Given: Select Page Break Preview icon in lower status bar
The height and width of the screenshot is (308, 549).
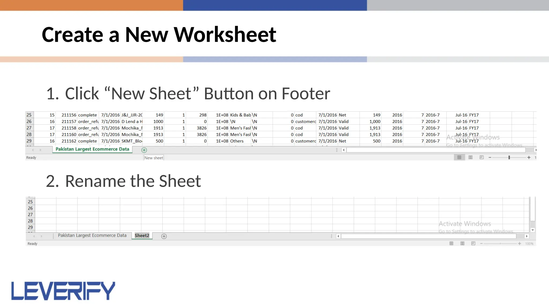Looking at the screenshot, I should (x=473, y=244).
